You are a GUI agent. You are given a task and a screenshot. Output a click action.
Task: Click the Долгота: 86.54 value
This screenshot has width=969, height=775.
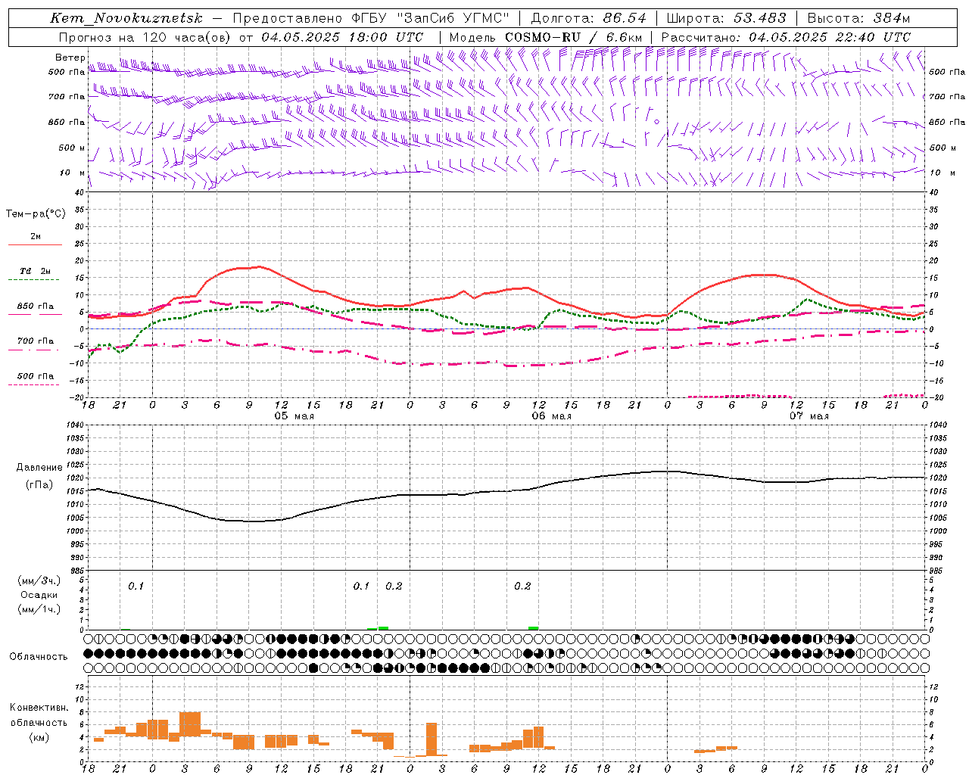pos(588,18)
